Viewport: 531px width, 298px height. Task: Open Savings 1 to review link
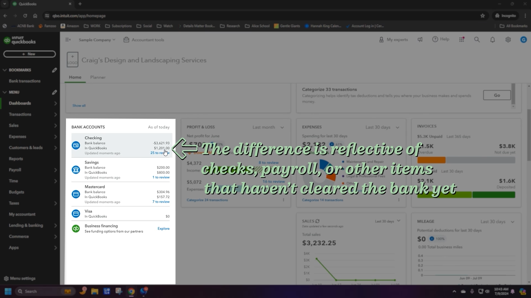[161, 177]
